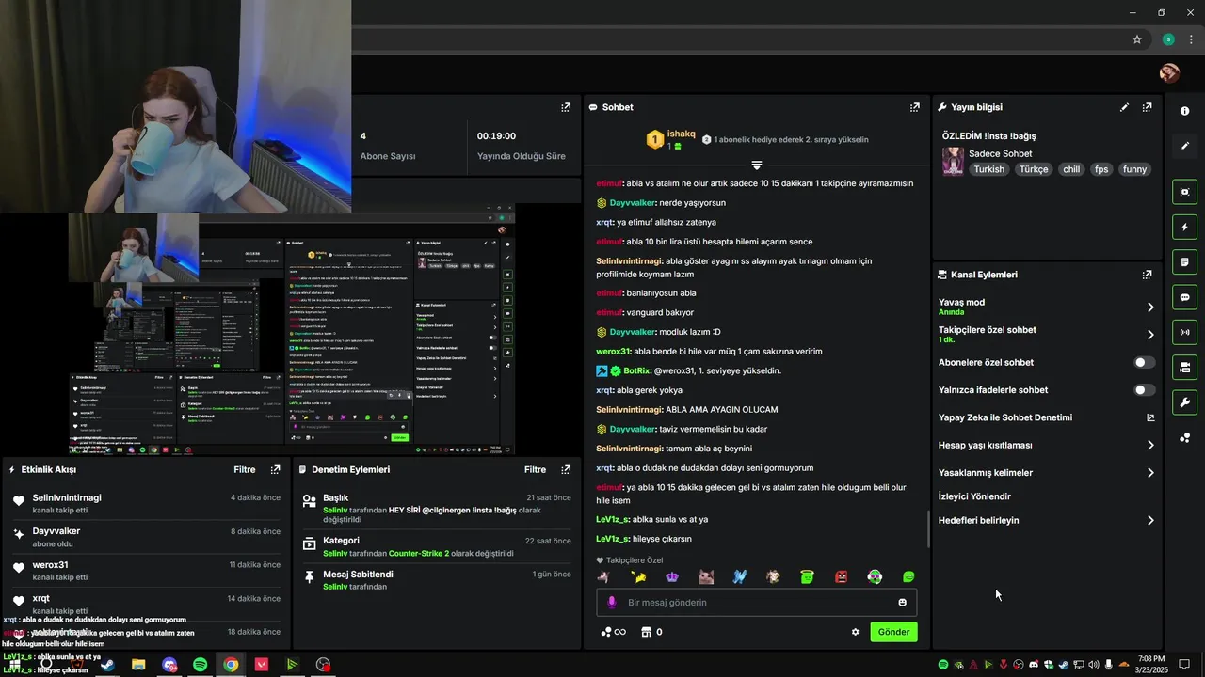
Task: Collapse the chat leaderboard header arrow
Action: (756, 165)
